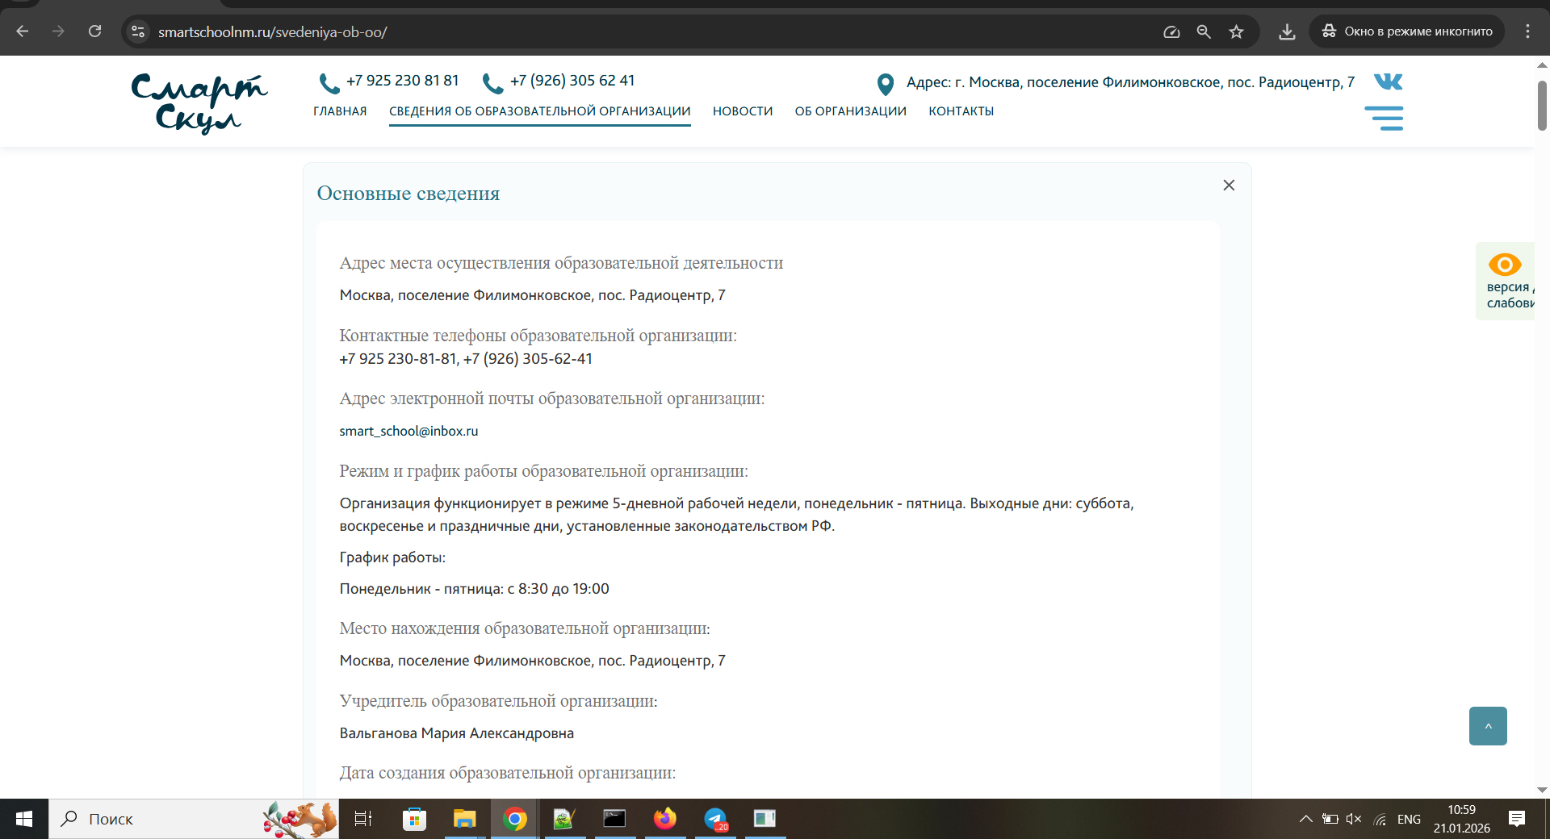The height and width of the screenshot is (839, 1550).
Task: Toggle the incognito mode indicator
Action: point(1406,31)
